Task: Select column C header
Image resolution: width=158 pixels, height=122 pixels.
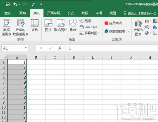Action: pyautogui.click(x=55, y=57)
